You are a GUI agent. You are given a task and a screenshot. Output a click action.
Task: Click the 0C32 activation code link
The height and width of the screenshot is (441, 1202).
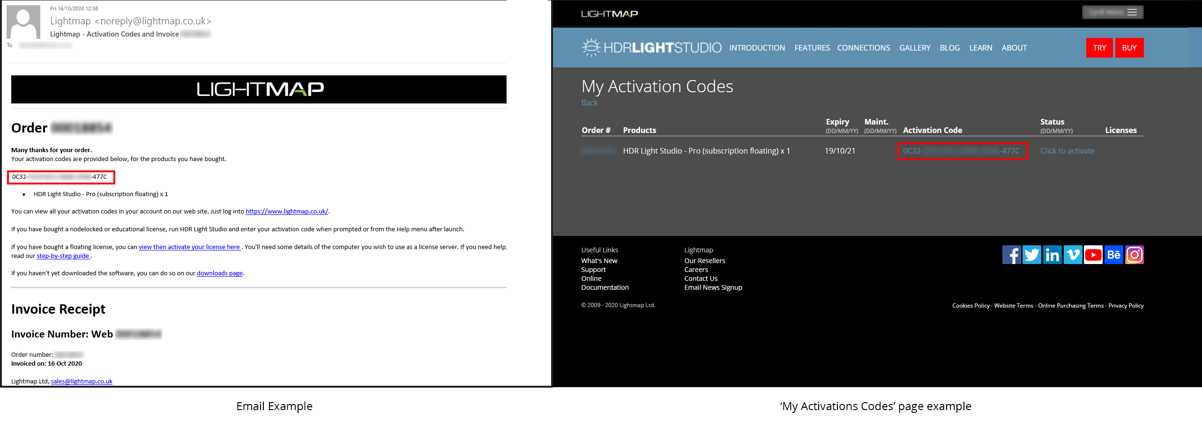[962, 151]
